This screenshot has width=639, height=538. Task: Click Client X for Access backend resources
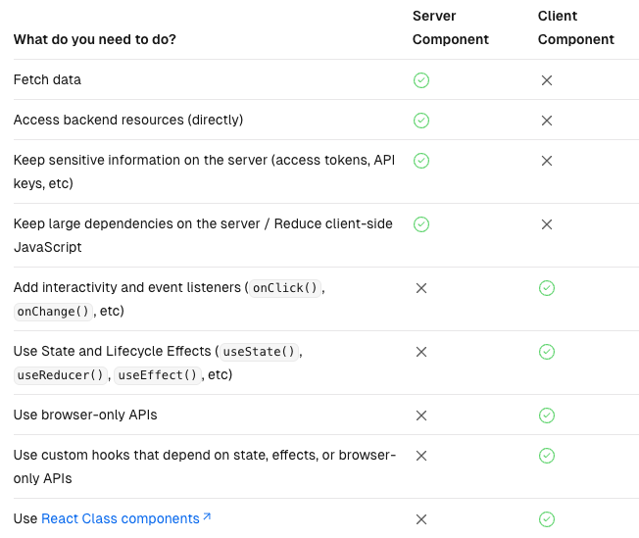(x=547, y=121)
